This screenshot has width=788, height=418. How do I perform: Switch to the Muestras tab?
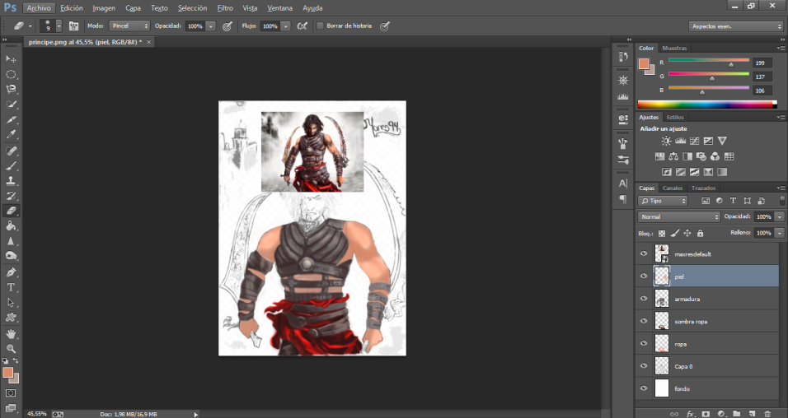pyautogui.click(x=674, y=49)
